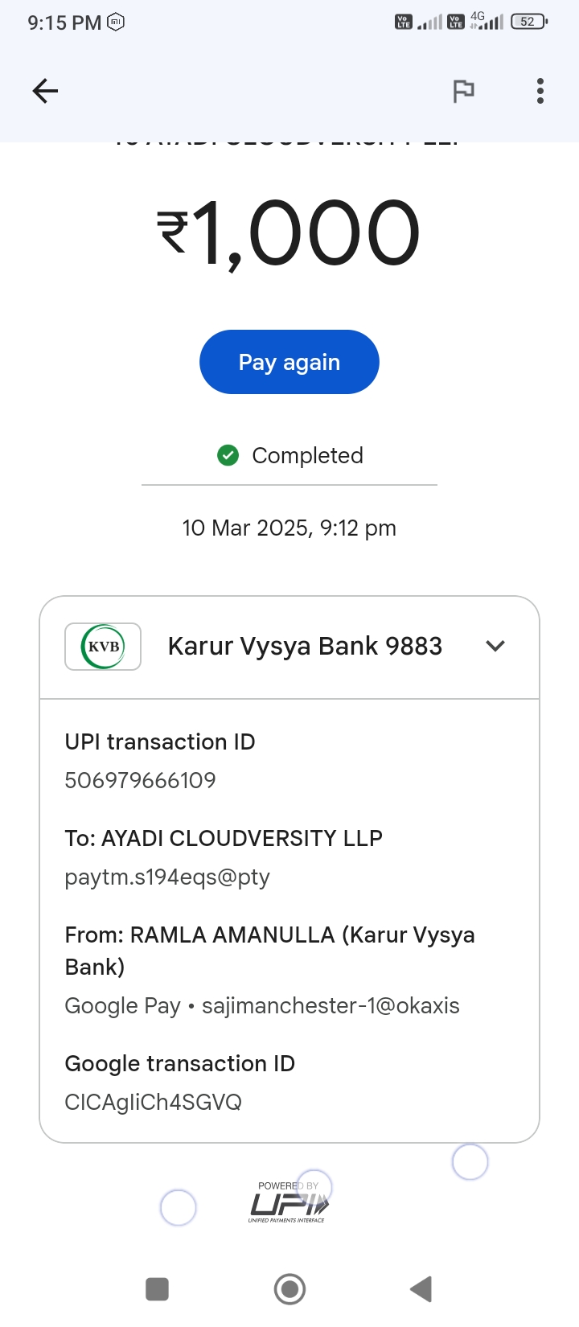Tap the green Completed checkmark icon
Image resolution: width=579 pixels, height=1327 pixels.
(x=228, y=456)
